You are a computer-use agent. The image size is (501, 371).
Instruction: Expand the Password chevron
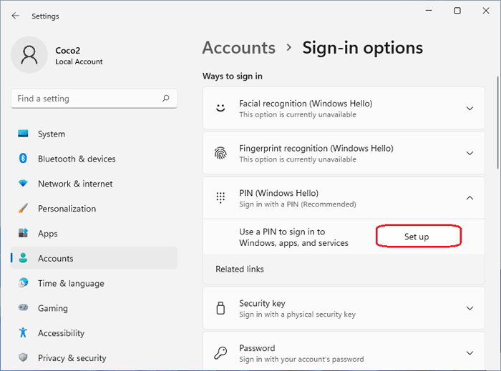click(x=470, y=353)
